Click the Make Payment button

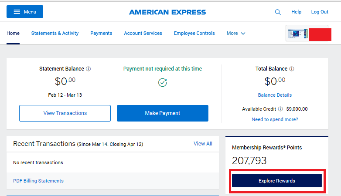point(163,113)
